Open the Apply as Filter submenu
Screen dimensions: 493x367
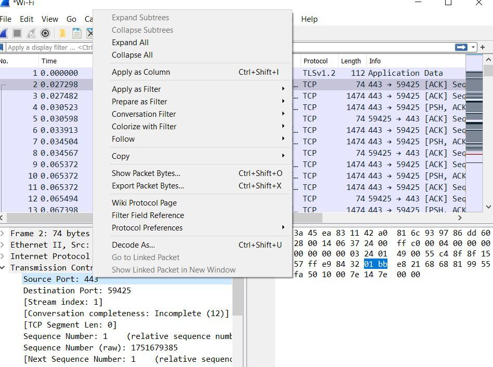click(x=136, y=89)
